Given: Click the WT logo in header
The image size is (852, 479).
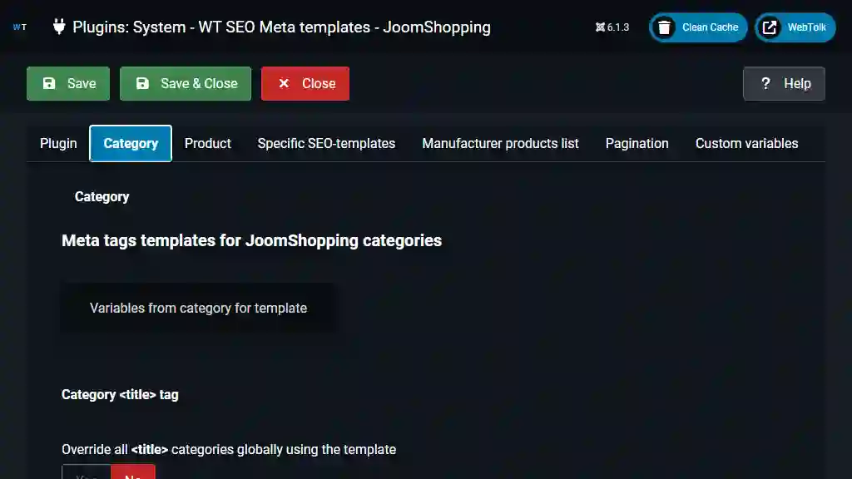Looking at the screenshot, I should 20,27.
